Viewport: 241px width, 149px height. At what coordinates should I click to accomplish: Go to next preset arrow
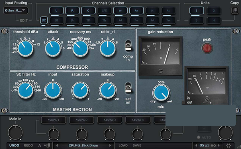(110, 145)
